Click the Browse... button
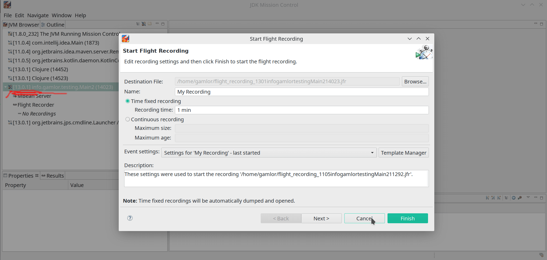Image resolution: width=547 pixels, height=260 pixels. (x=415, y=81)
